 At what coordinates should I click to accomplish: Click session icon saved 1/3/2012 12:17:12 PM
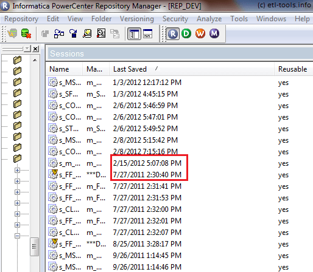[x=53, y=83]
